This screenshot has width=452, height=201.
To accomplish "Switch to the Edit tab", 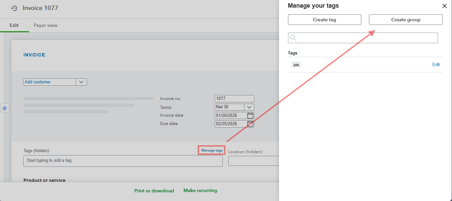I will coord(14,25).
